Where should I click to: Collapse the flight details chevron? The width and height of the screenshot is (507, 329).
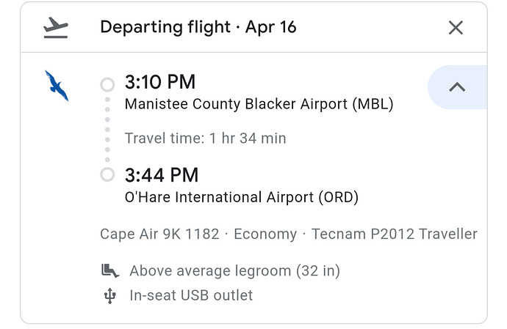[457, 87]
